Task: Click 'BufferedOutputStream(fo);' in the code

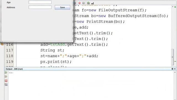Action: coord(138,16)
